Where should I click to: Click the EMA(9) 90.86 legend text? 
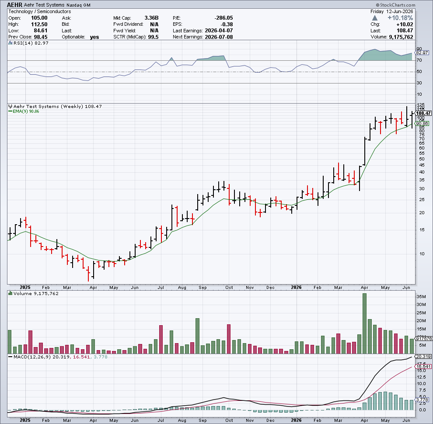click(x=26, y=111)
